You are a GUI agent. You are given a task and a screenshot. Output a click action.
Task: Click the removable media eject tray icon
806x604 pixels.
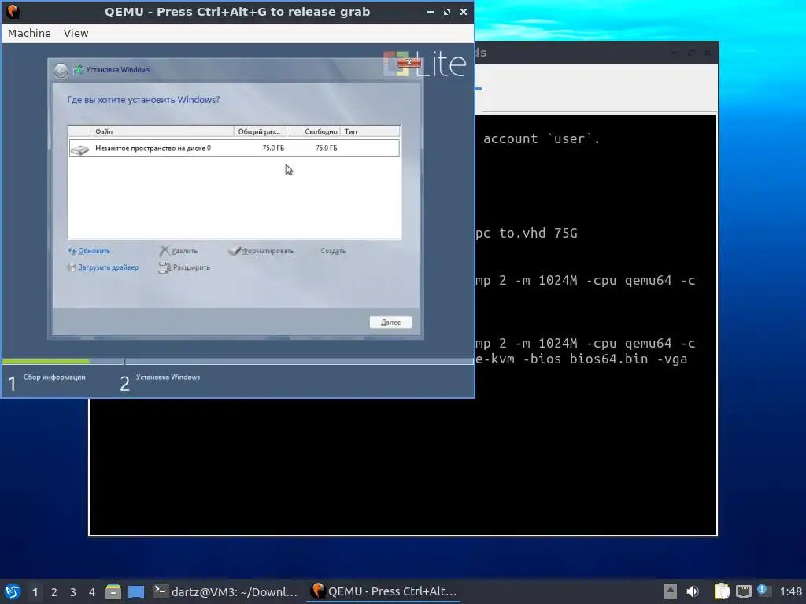671,591
